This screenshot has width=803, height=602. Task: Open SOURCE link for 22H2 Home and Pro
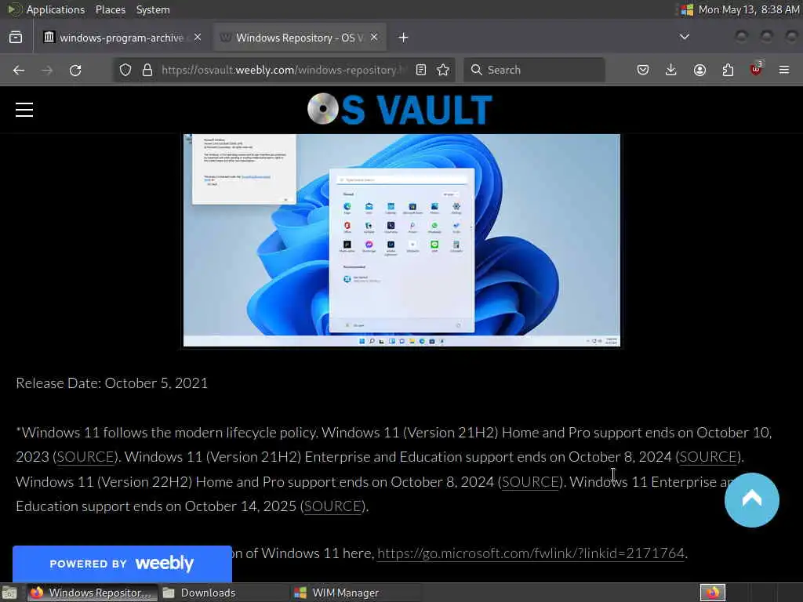coord(531,482)
